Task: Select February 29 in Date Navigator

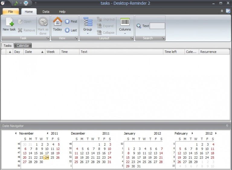Action: tap(196, 162)
